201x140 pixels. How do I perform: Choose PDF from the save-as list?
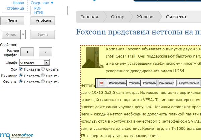38,8
